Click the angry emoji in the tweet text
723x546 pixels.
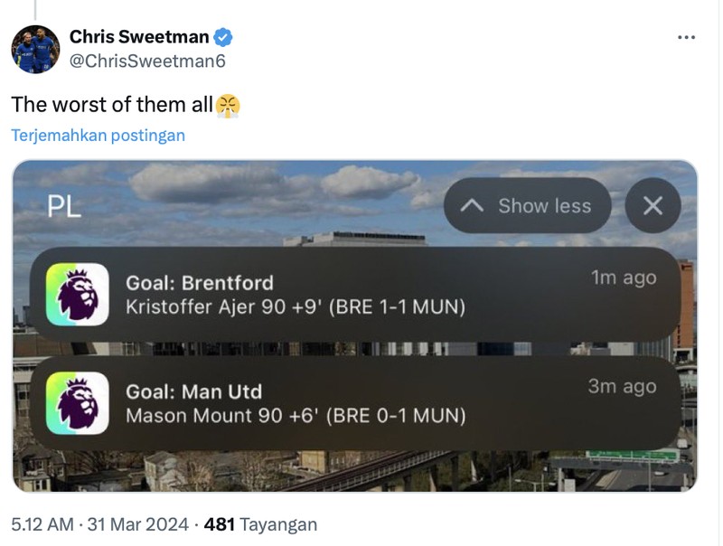click(229, 104)
